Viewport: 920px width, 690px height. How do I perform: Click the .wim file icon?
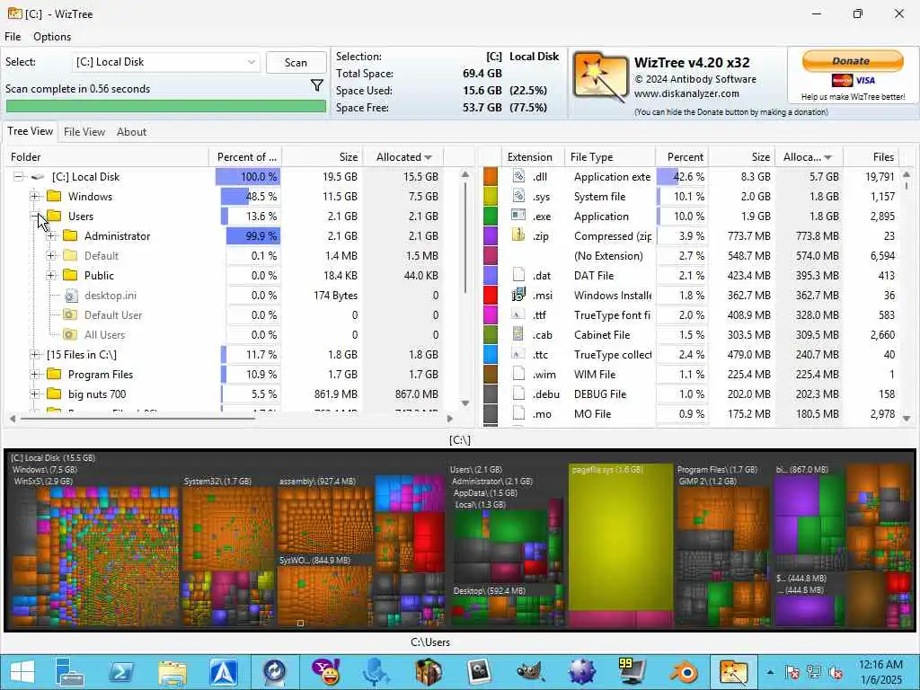518,374
